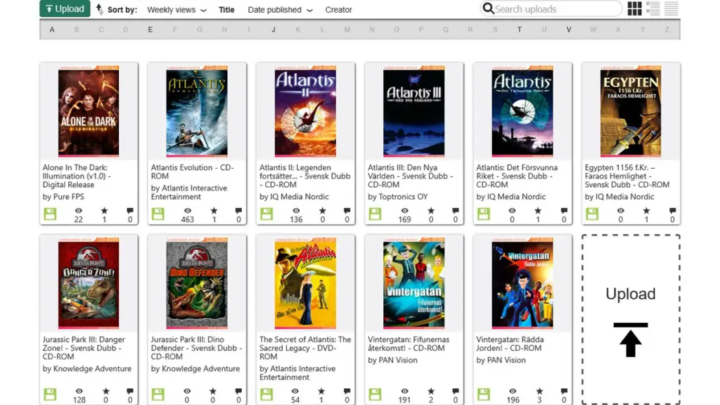The height and width of the screenshot is (405, 720).
Task: Toggle the sort direction arrows icon
Action: tap(99, 9)
